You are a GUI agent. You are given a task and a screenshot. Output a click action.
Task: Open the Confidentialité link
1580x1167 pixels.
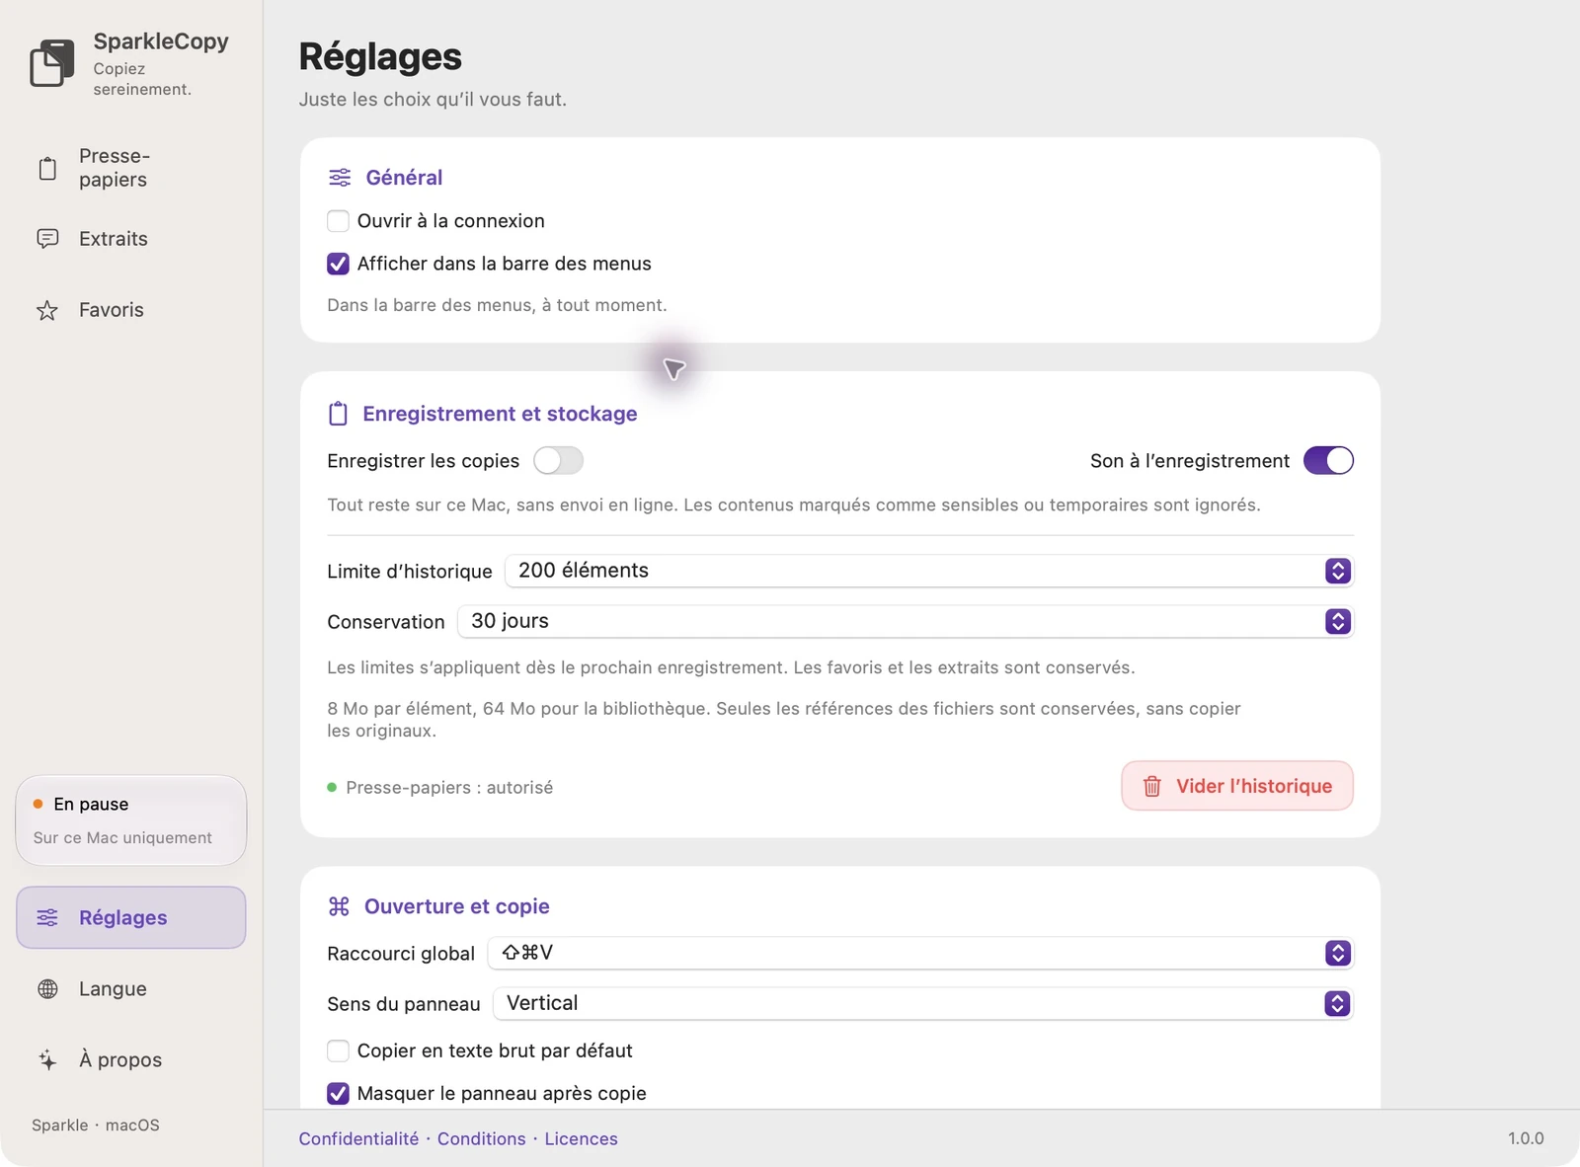[358, 1138]
